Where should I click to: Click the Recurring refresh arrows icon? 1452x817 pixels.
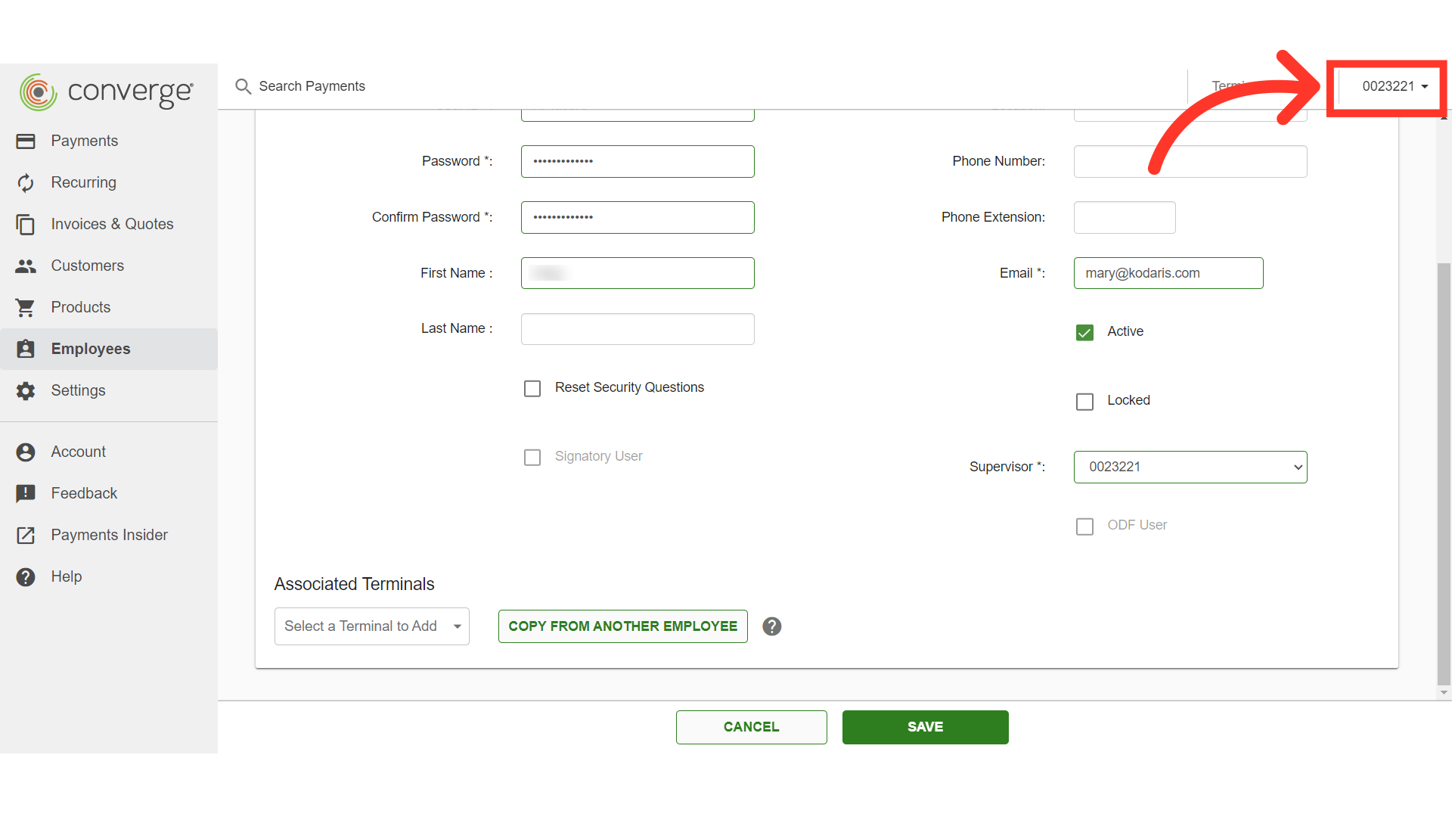[x=26, y=183]
